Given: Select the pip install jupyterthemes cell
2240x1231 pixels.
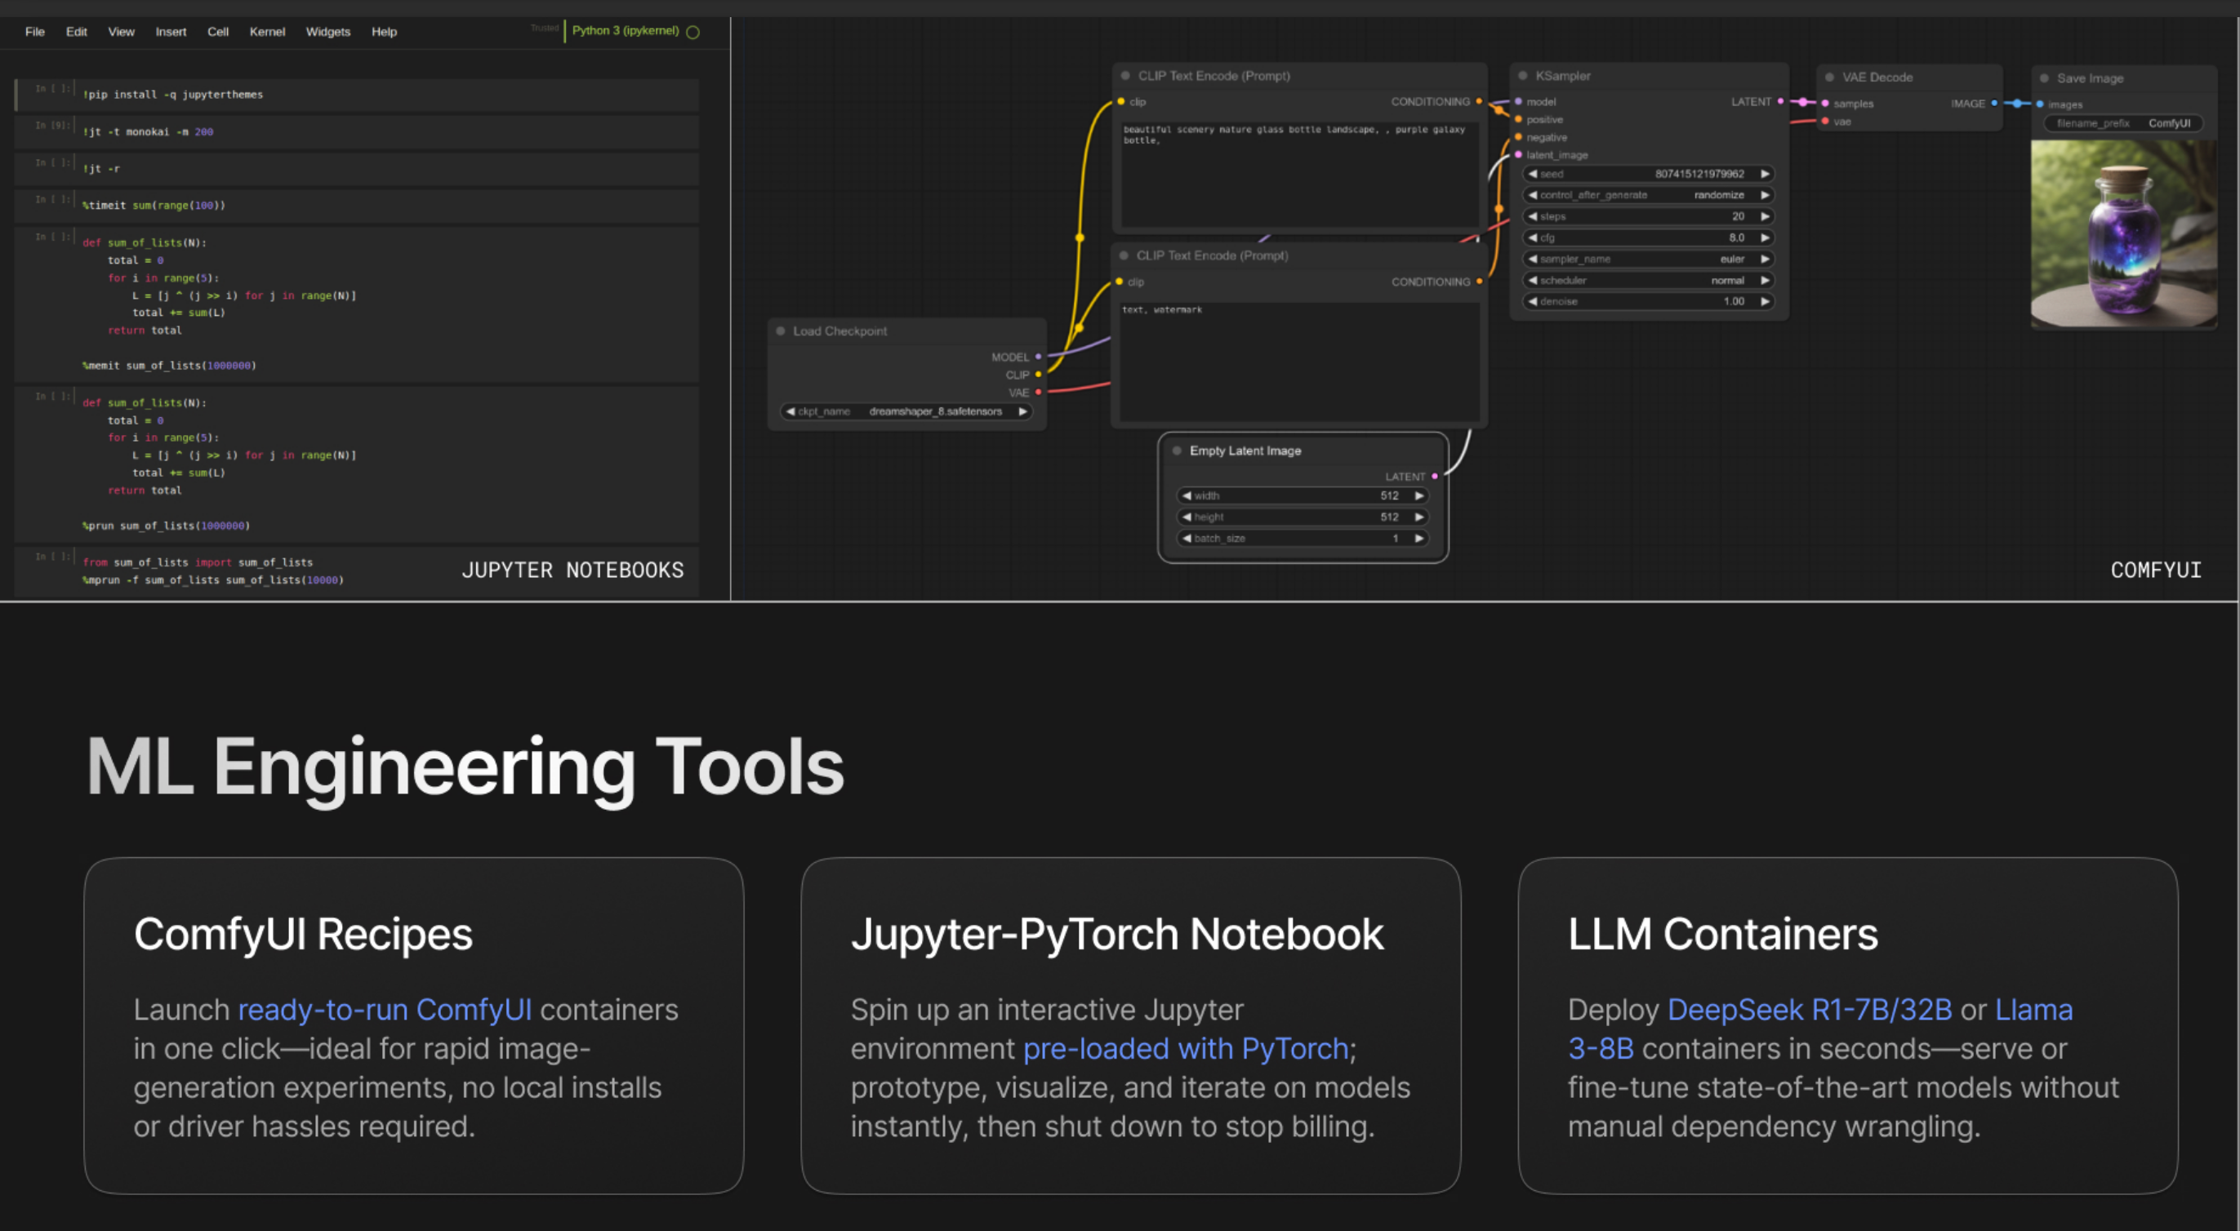Looking at the screenshot, I should [357, 94].
